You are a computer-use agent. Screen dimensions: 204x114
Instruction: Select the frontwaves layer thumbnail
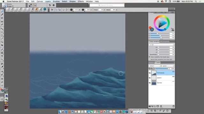[154, 73]
